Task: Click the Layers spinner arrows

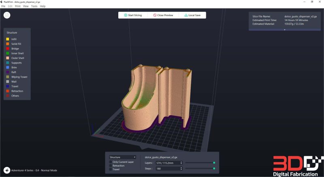Action: 181,163
